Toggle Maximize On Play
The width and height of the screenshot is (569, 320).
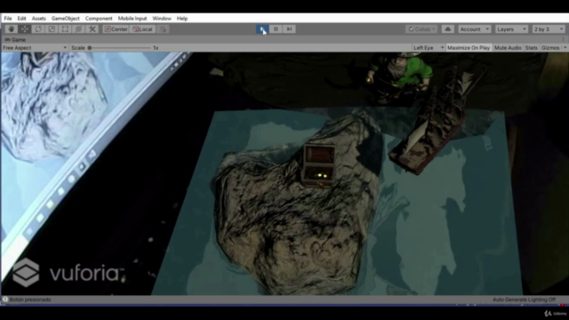[x=469, y=47]
